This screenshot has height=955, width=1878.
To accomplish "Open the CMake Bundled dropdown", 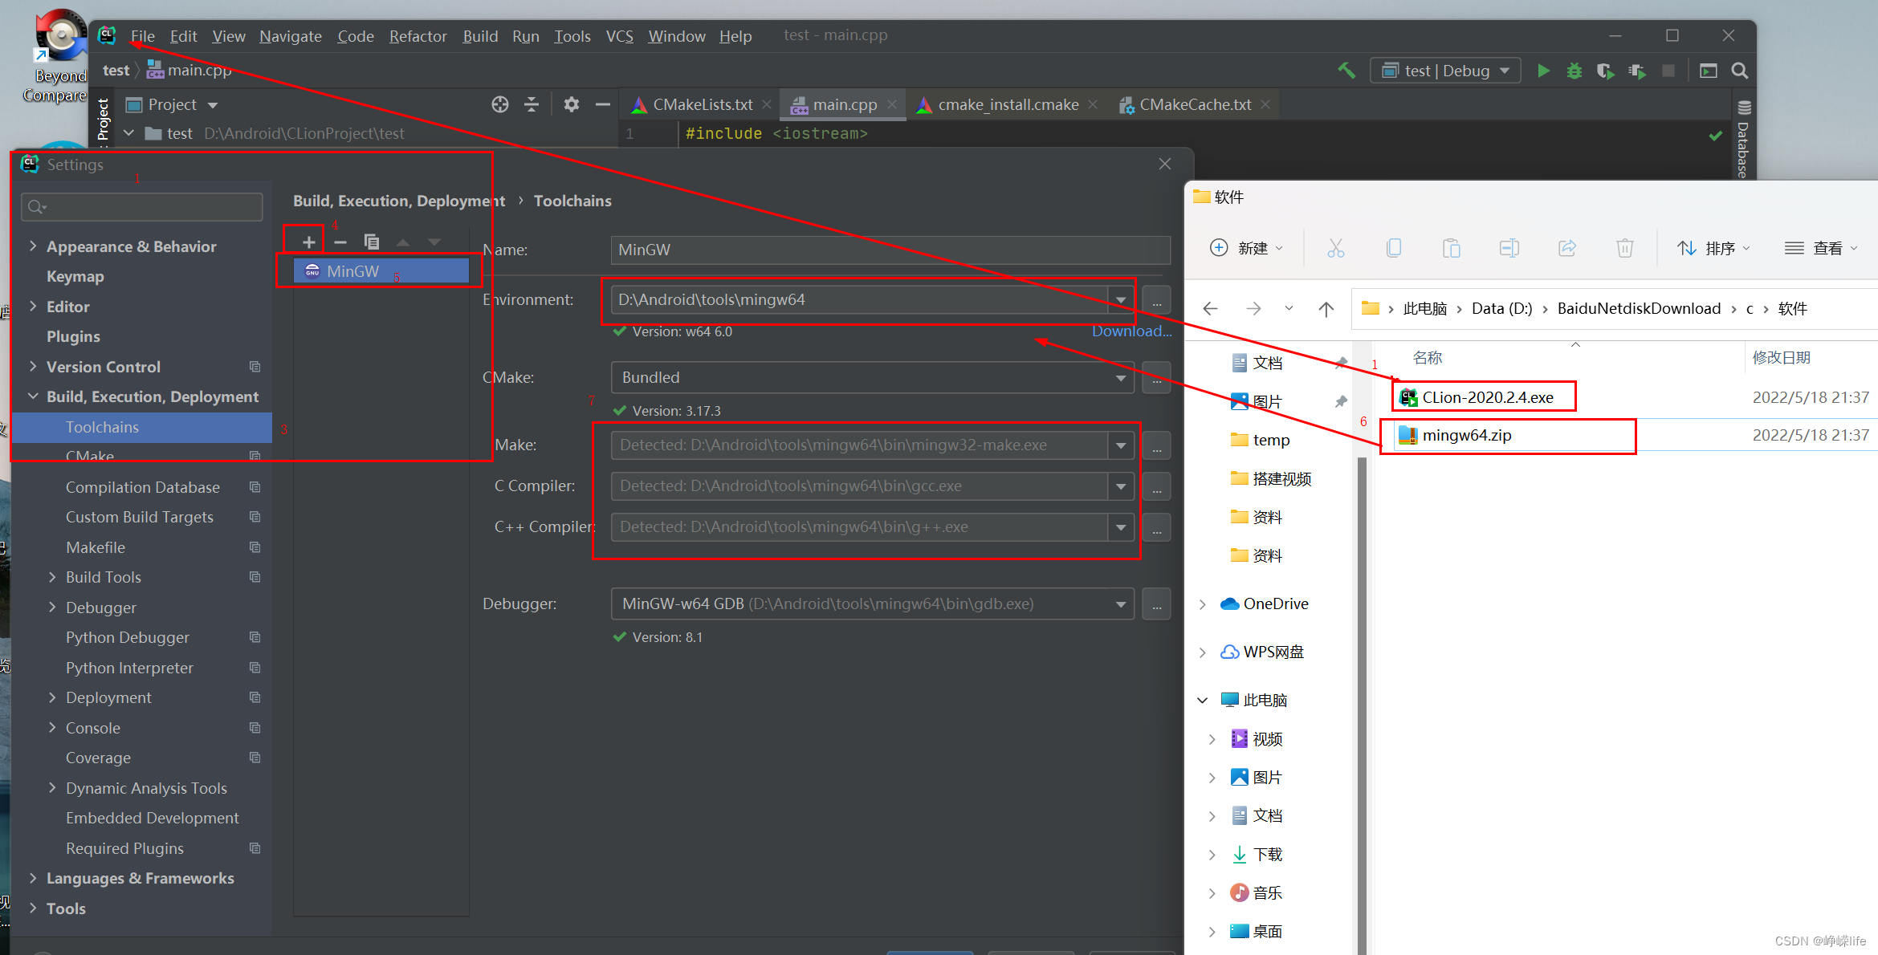I will (x=1121, y=378).
